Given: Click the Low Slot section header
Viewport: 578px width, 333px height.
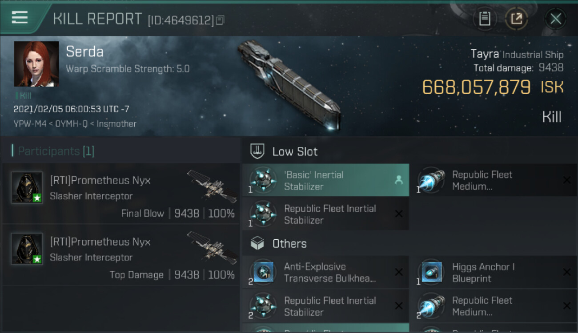Looking at the screenshot, I should pos(295,151).
